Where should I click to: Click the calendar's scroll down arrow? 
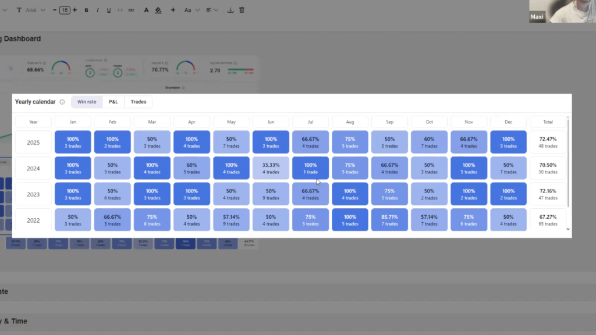click(568, 229)
